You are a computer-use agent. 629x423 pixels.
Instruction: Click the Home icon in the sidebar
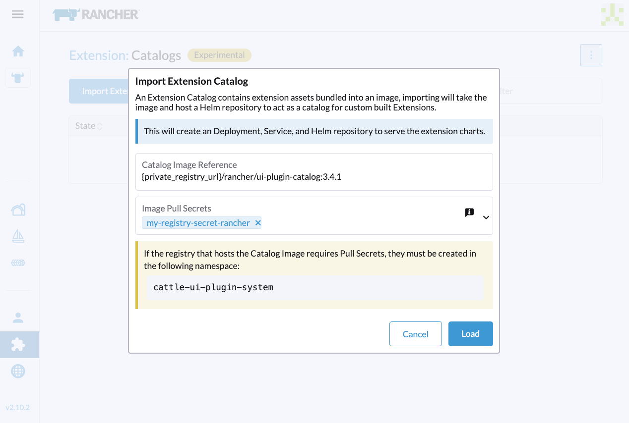pyautogui.click(x=18, y=51)
